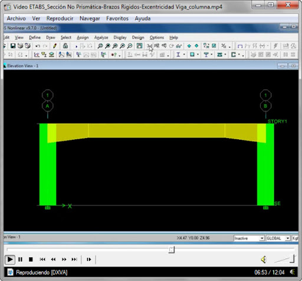The width and height of the screenshot is (302, 281).
Task: Pause the video playback
Action: pyautogui.click(x=20, y=259)
